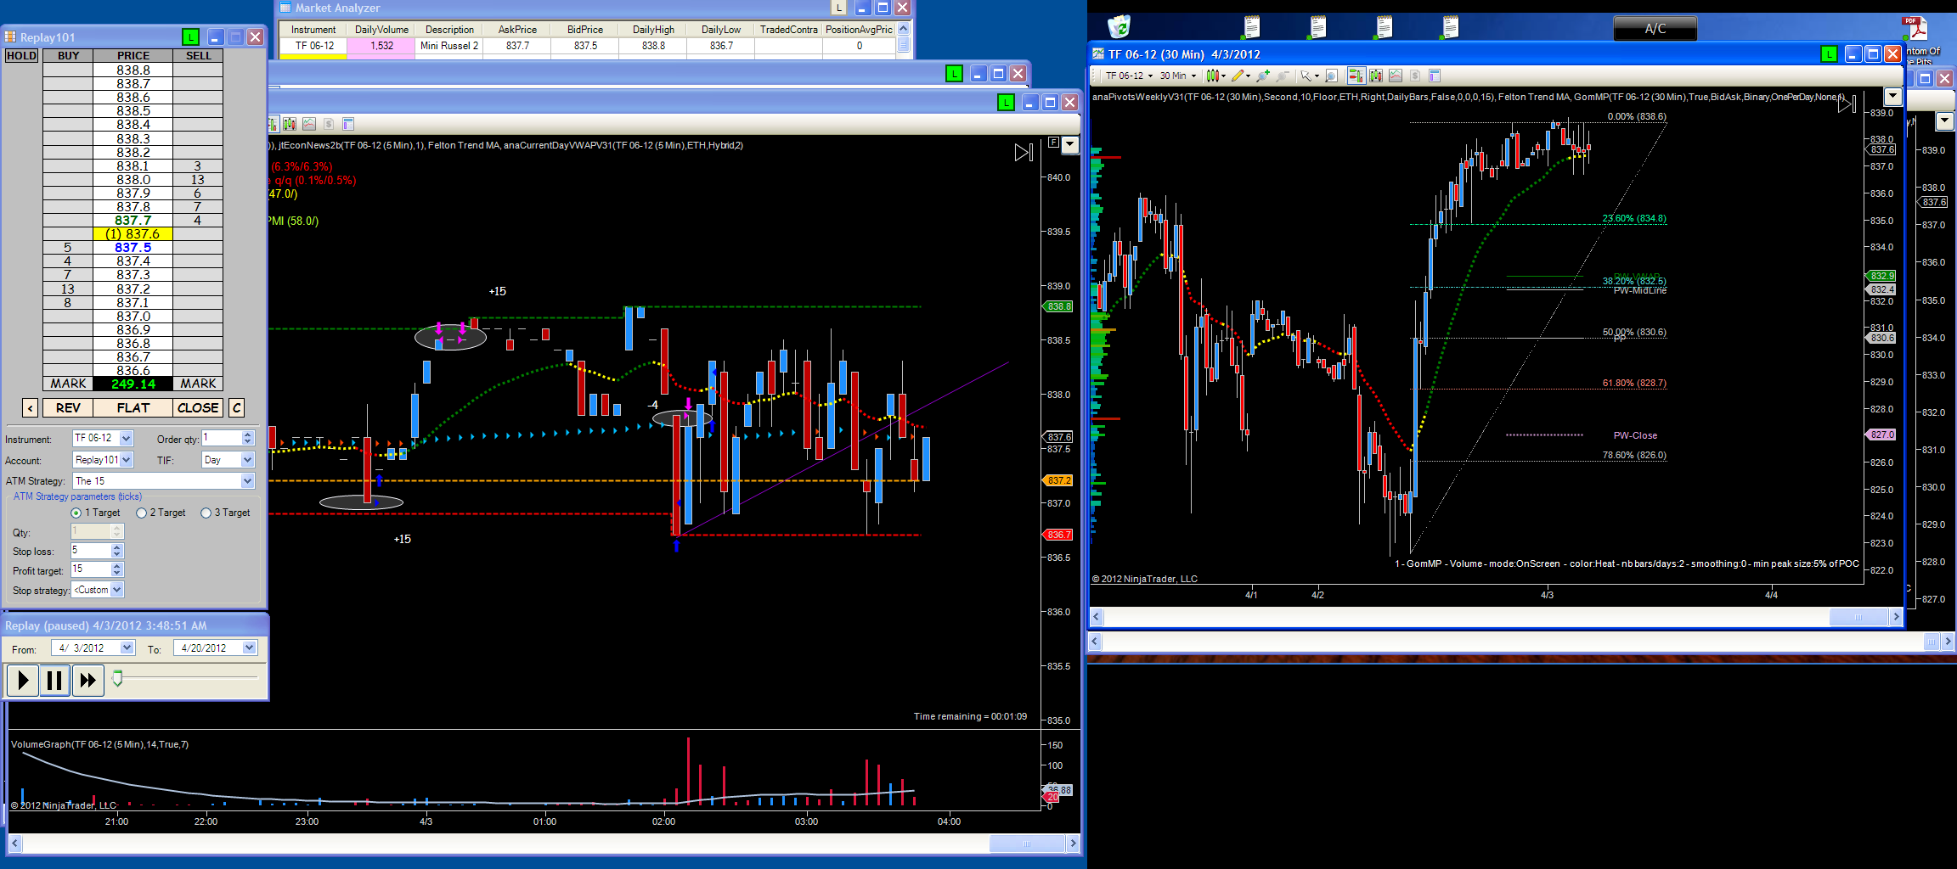Start replay with the play button
The height and width of the screenshot is (869, 1957).
[23, 680]
